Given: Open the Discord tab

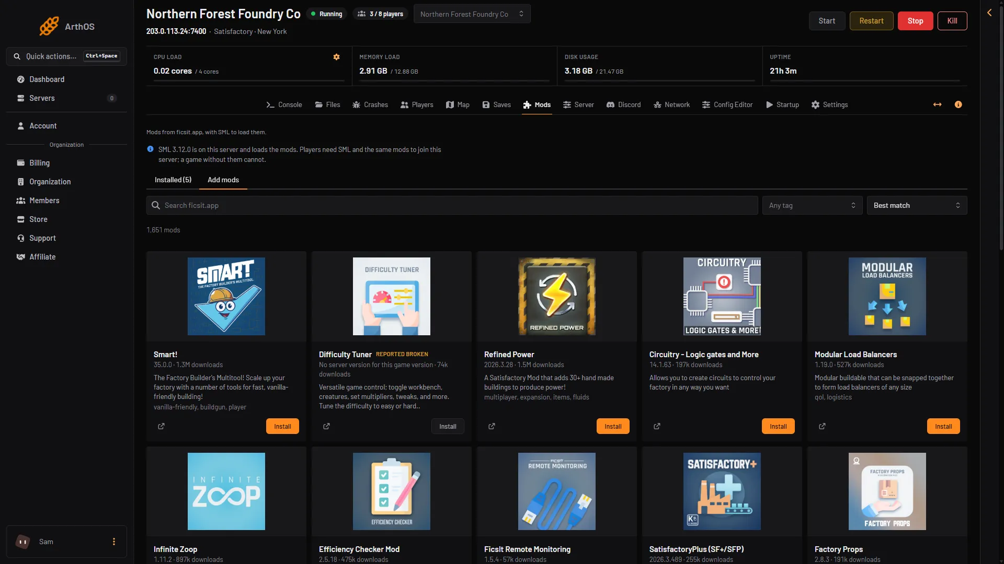Looking at the screenshot, I should (623, 104).
